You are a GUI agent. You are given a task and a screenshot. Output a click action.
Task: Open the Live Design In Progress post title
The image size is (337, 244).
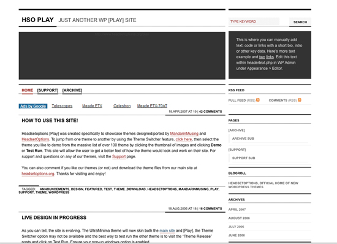point(54,218)
